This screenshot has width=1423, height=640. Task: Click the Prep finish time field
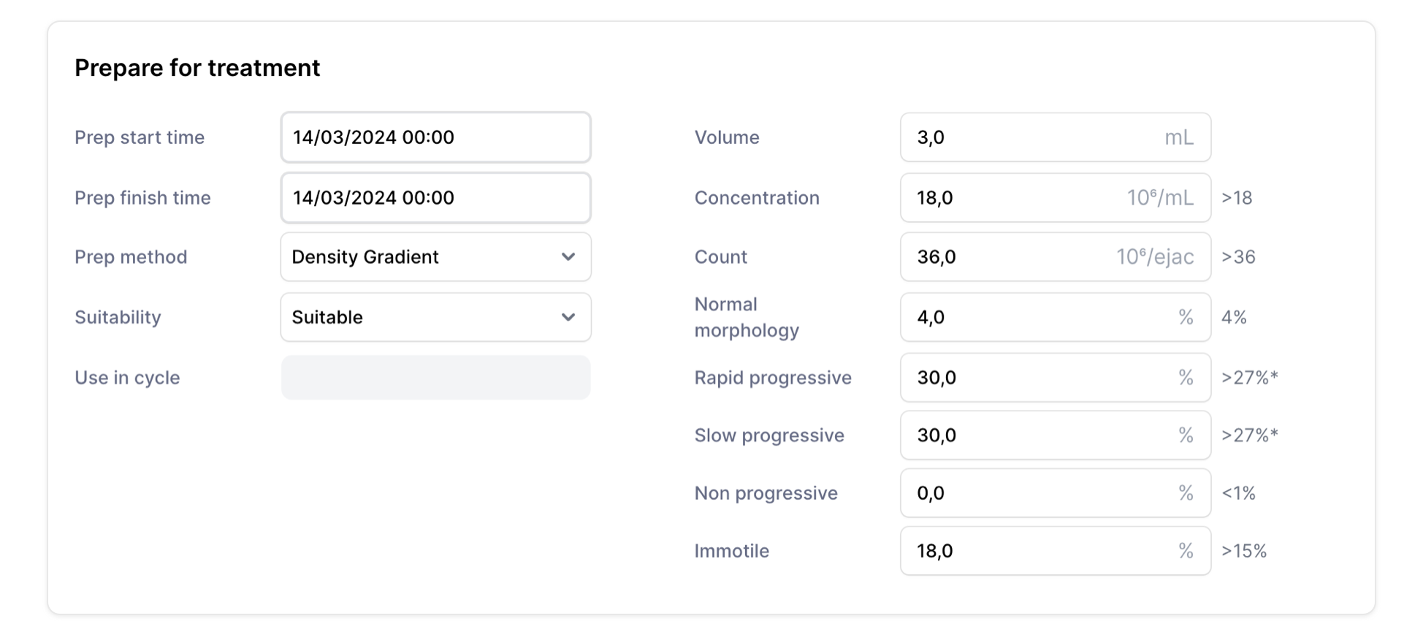tap(435, 198)
